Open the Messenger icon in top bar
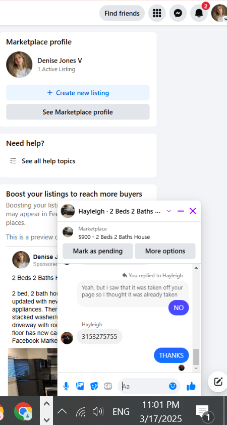The height and width of the screenshot is (425, 227). tap(178, 13)
